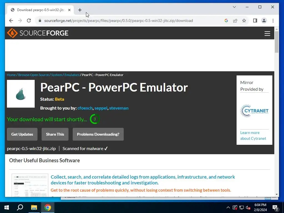Open Chrome three-dot menu
The width and height of the screenshot is (284, 213).
(x=273, y=21)
